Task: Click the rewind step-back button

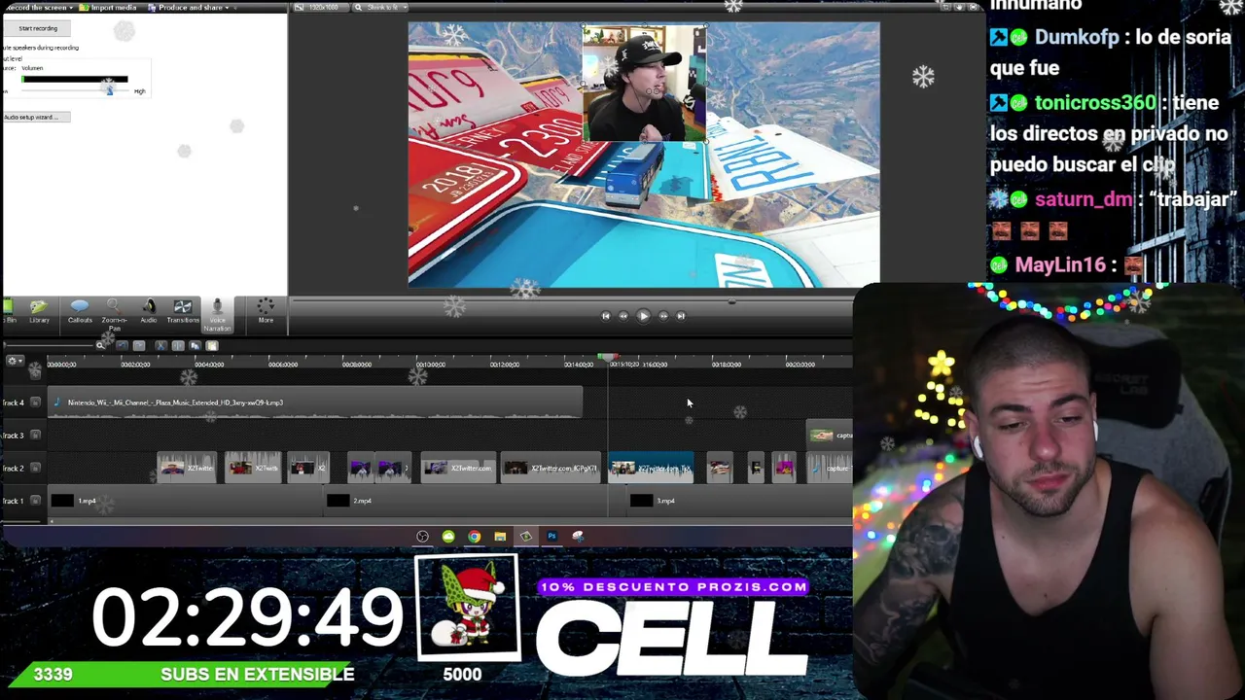Action: (x=623, y=315)
